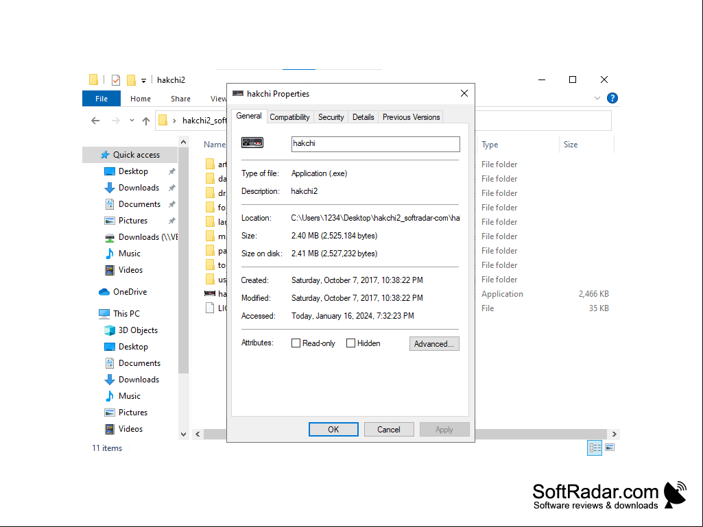Click navigation pane scroll up arrow
Viewport: 703px width, 527px height.
click(x=183, y=142)
